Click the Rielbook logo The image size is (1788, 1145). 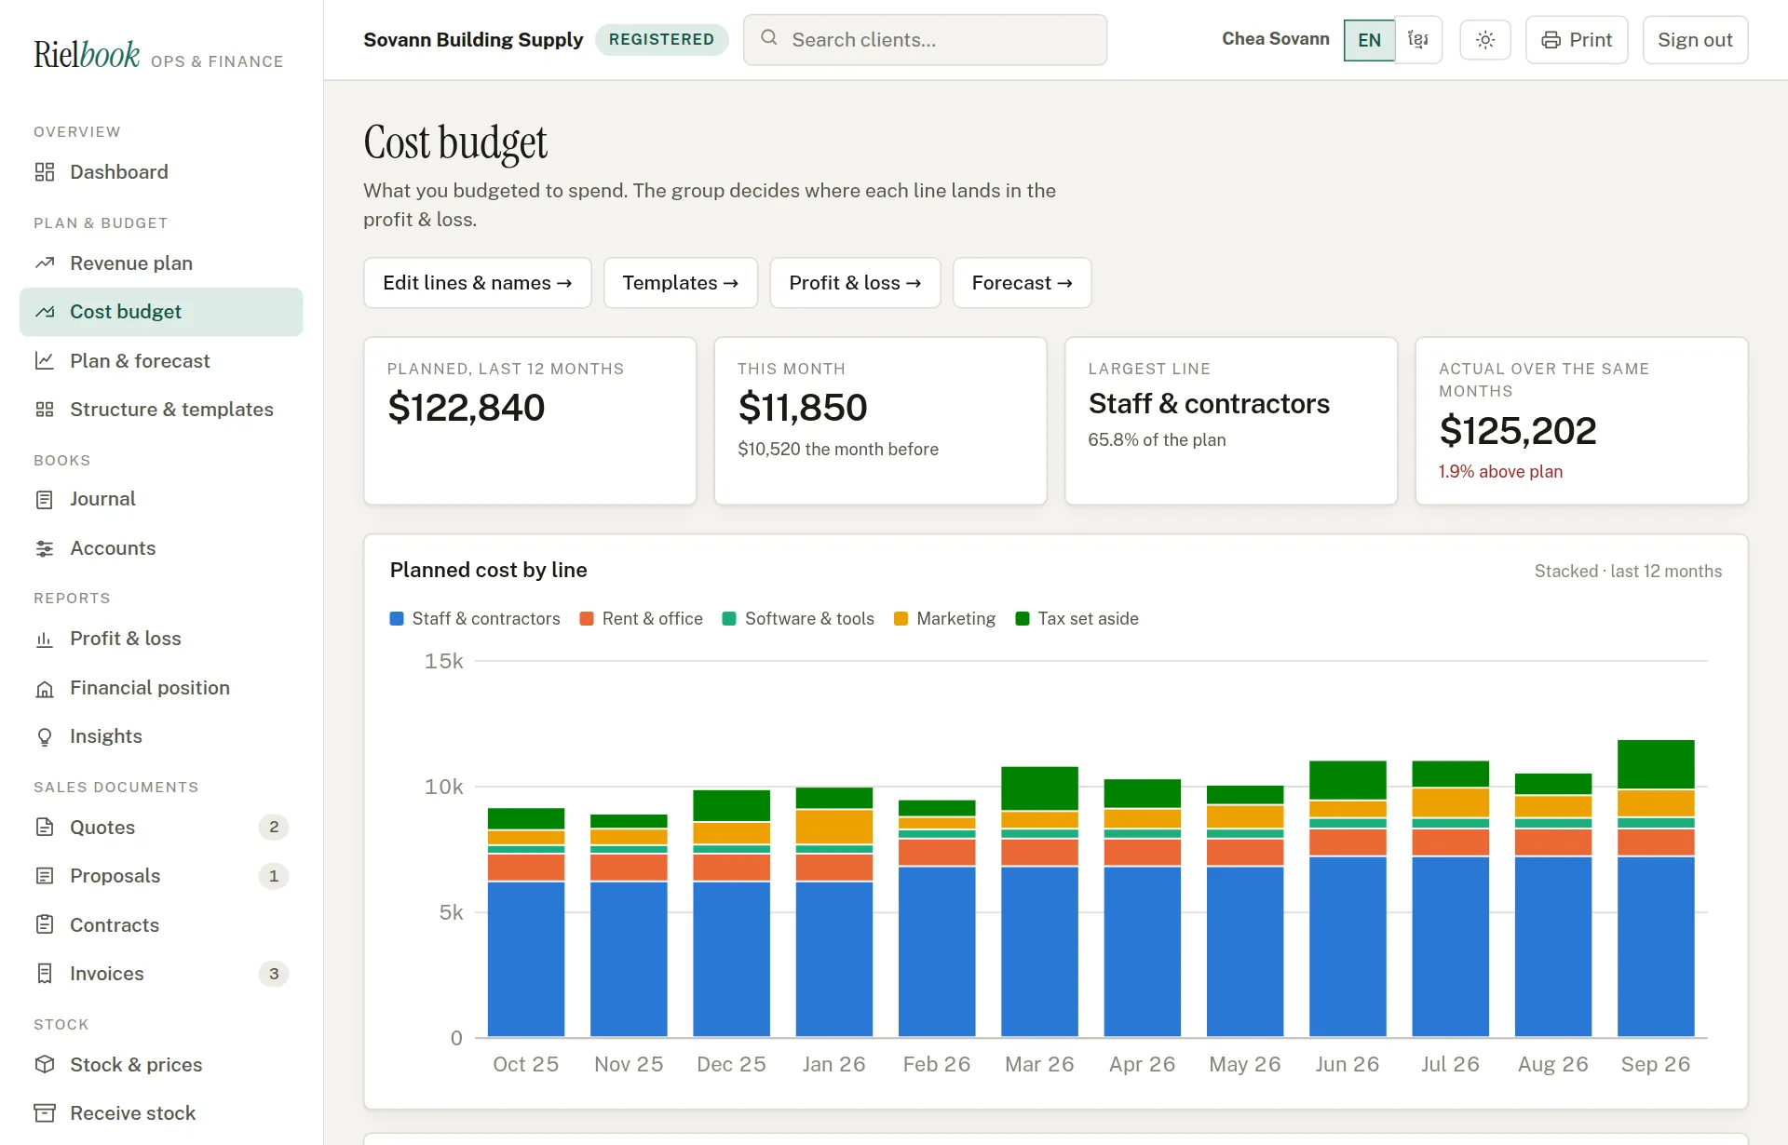click(x=87, y=54)
